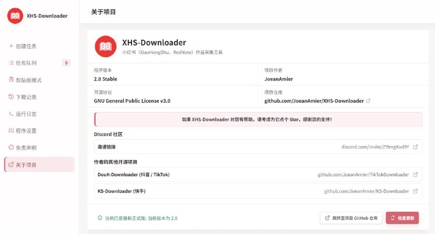Click the subtitle 小红书 作品采集工具
The image size is (435, 234).
tap(172, 52)
